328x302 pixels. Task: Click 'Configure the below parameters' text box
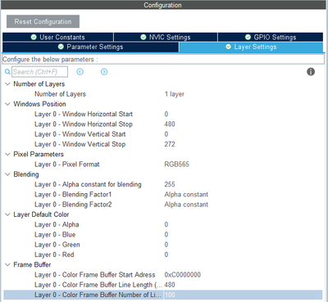click(x=163, y=60)
